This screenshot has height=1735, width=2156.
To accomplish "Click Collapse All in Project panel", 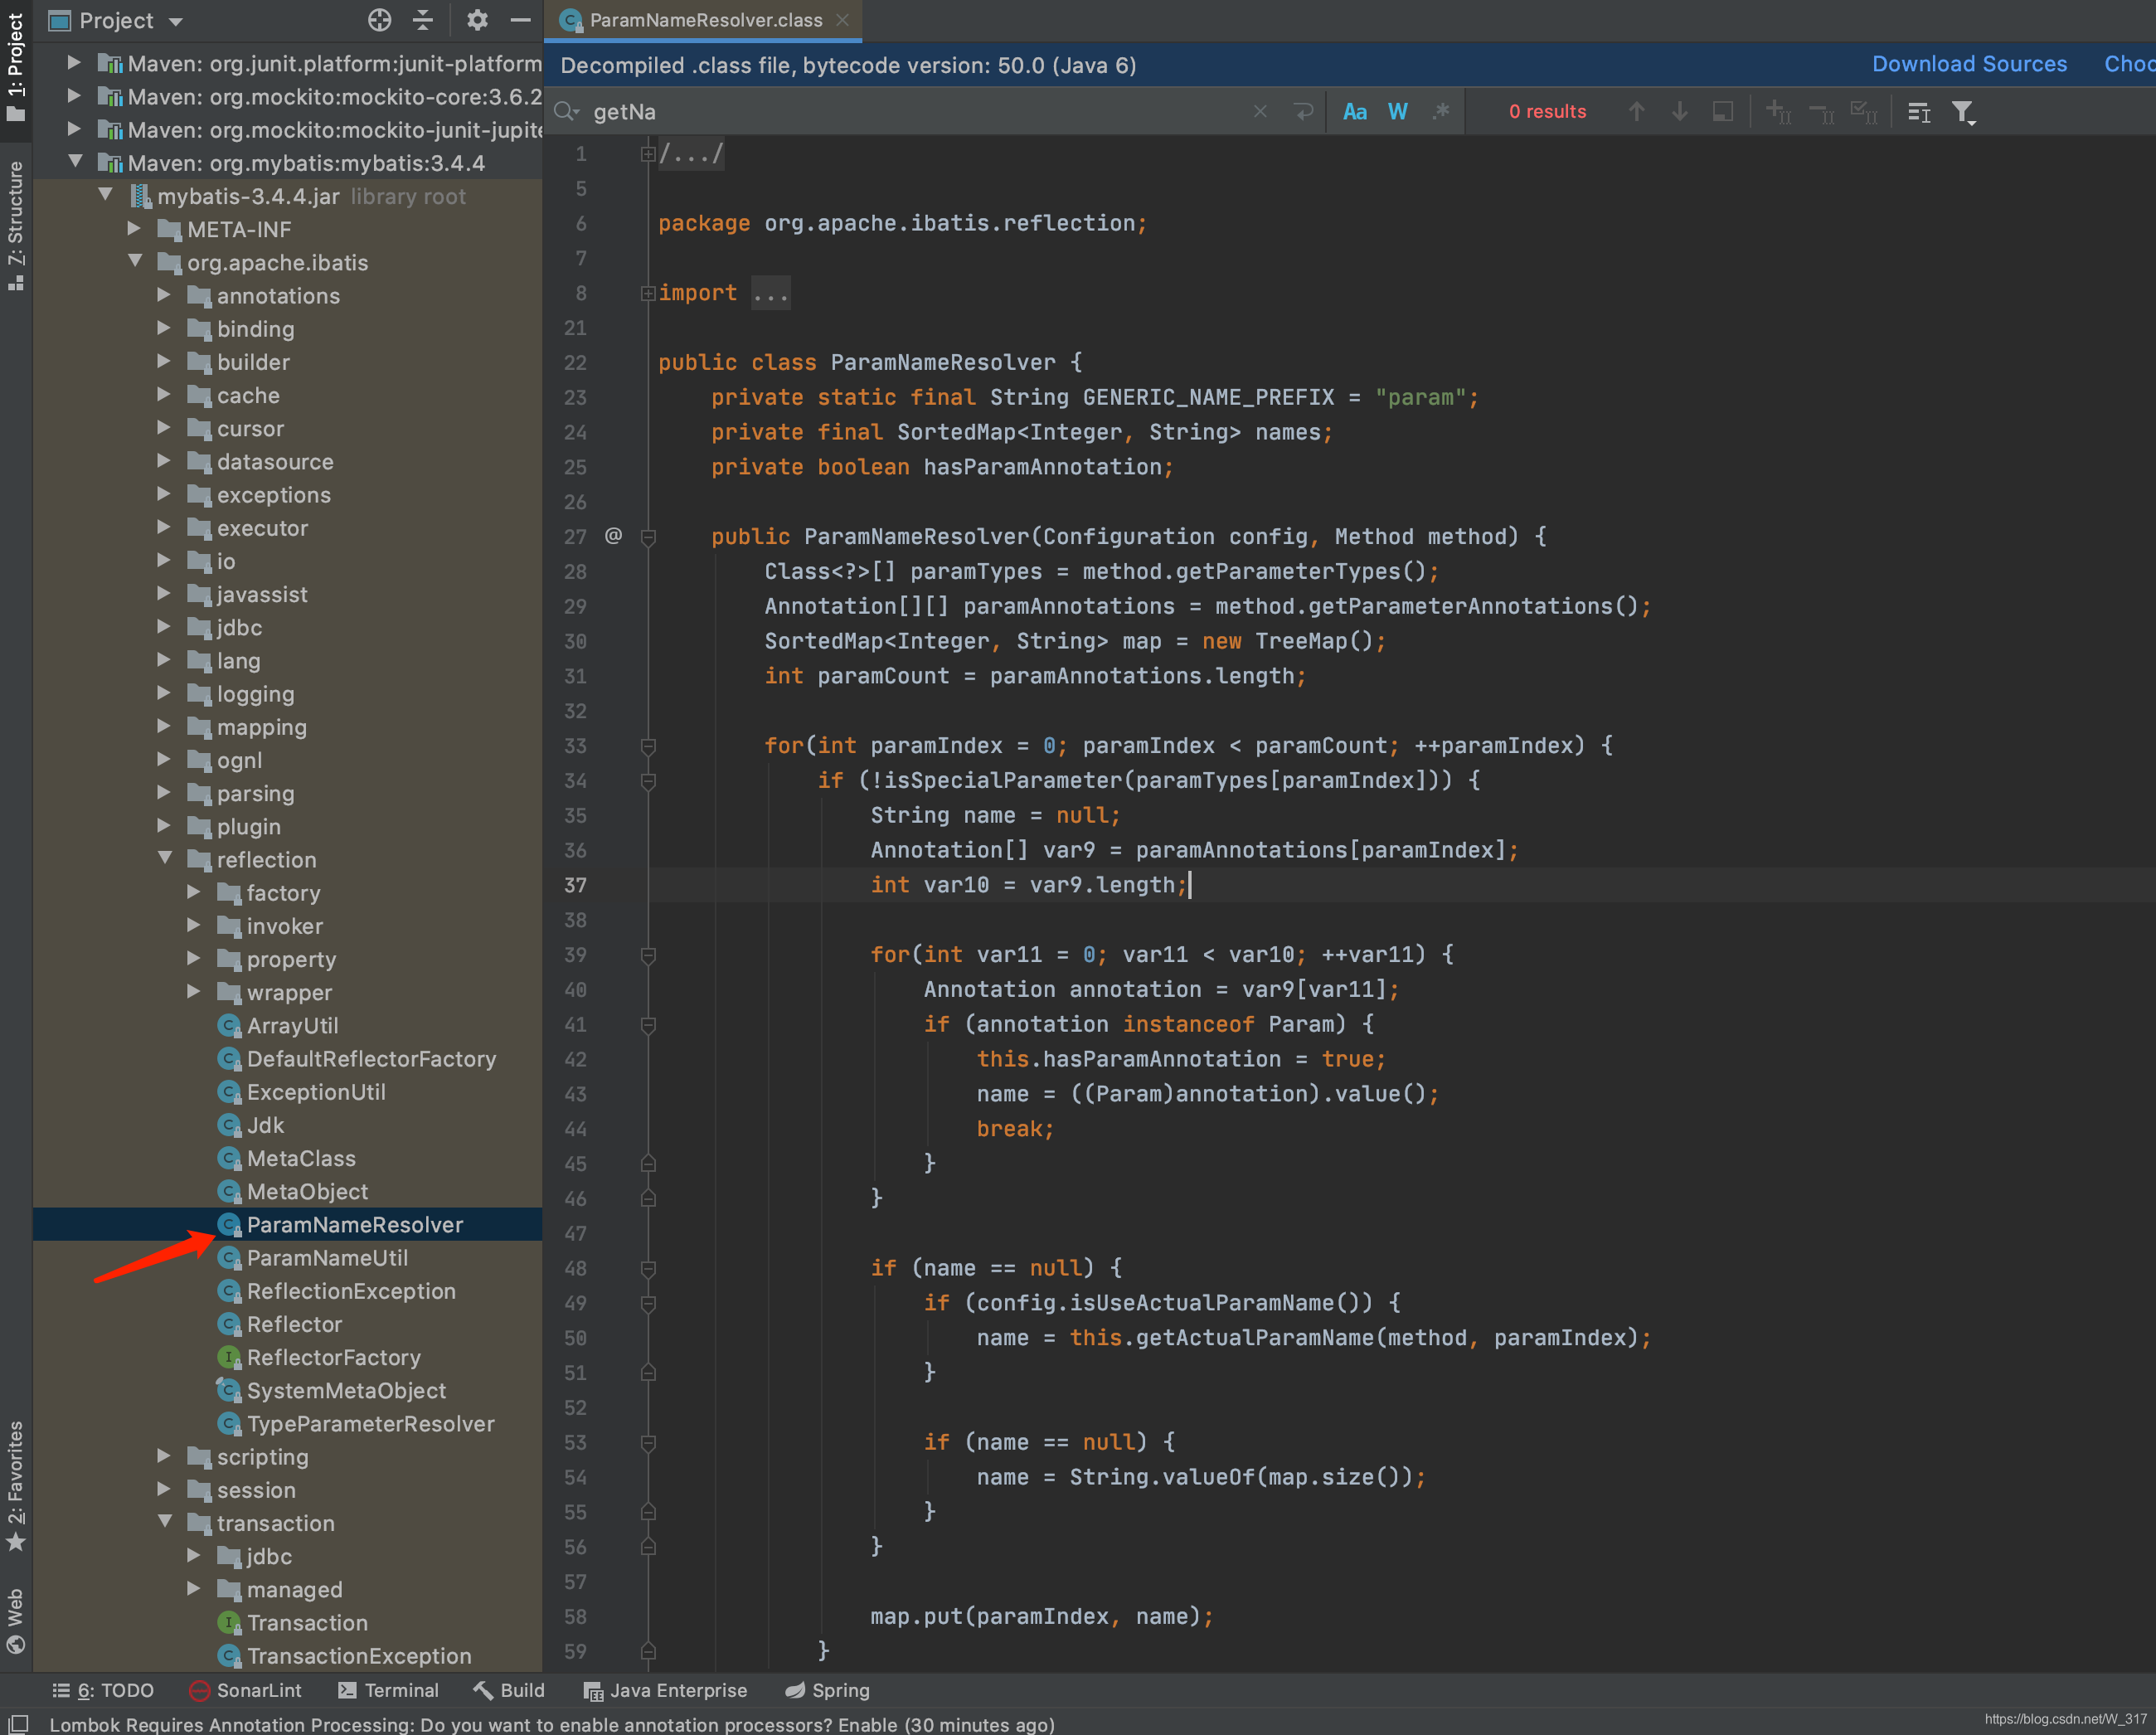I will [x=423, y=20].
